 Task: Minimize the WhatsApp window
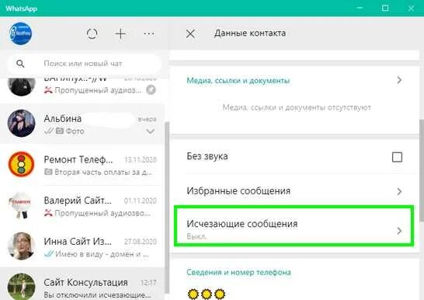click(x=360, y=8)
